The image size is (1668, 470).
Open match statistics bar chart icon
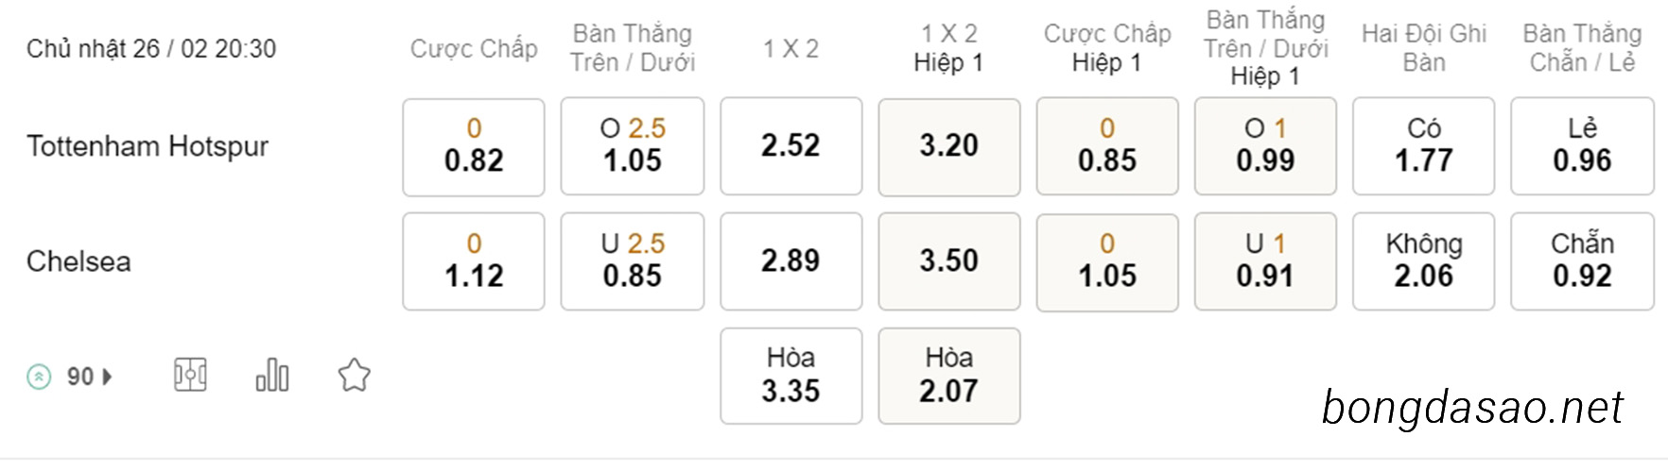coord(272,375)
